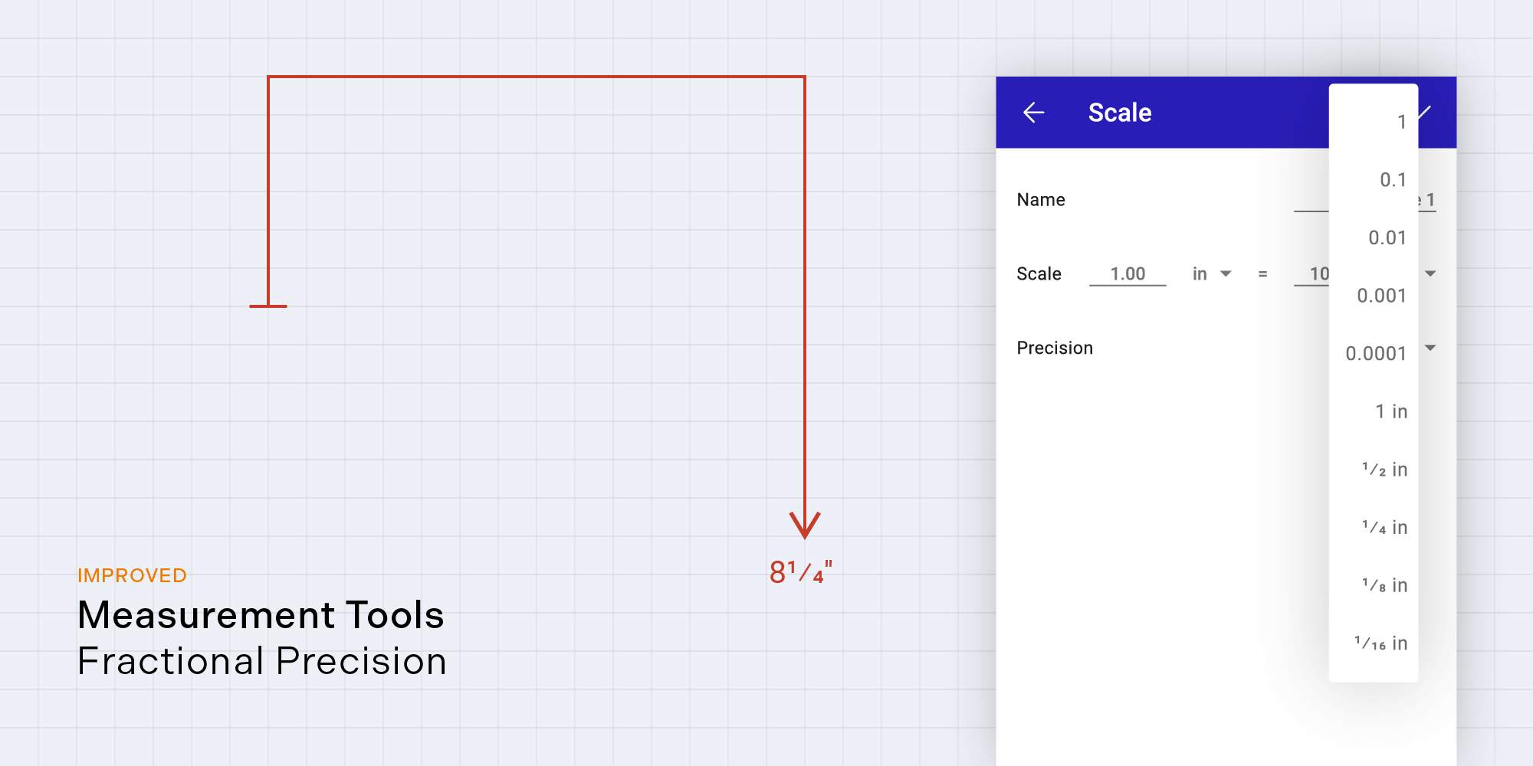Select 0.01 from the precision list
The width and height of the screenshot is (1533, 766).
pos(1374,238)
